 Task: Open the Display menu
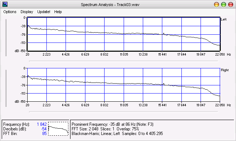coord(27,12)
